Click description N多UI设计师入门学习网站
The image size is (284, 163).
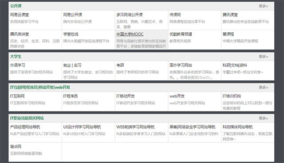pyautogui.click(x=84, y=134)
